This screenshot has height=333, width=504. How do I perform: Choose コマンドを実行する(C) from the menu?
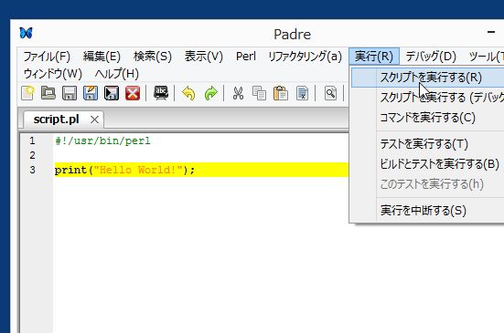pos(427,118)
